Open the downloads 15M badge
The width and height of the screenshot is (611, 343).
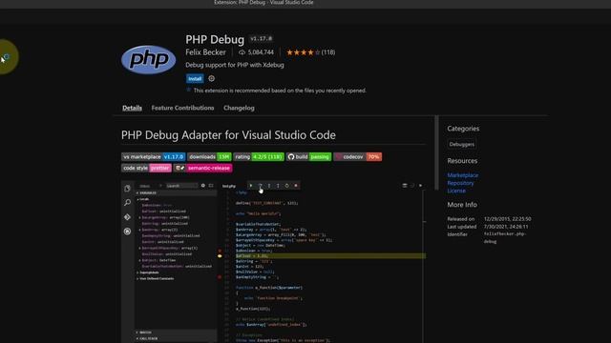click(209, 156)
